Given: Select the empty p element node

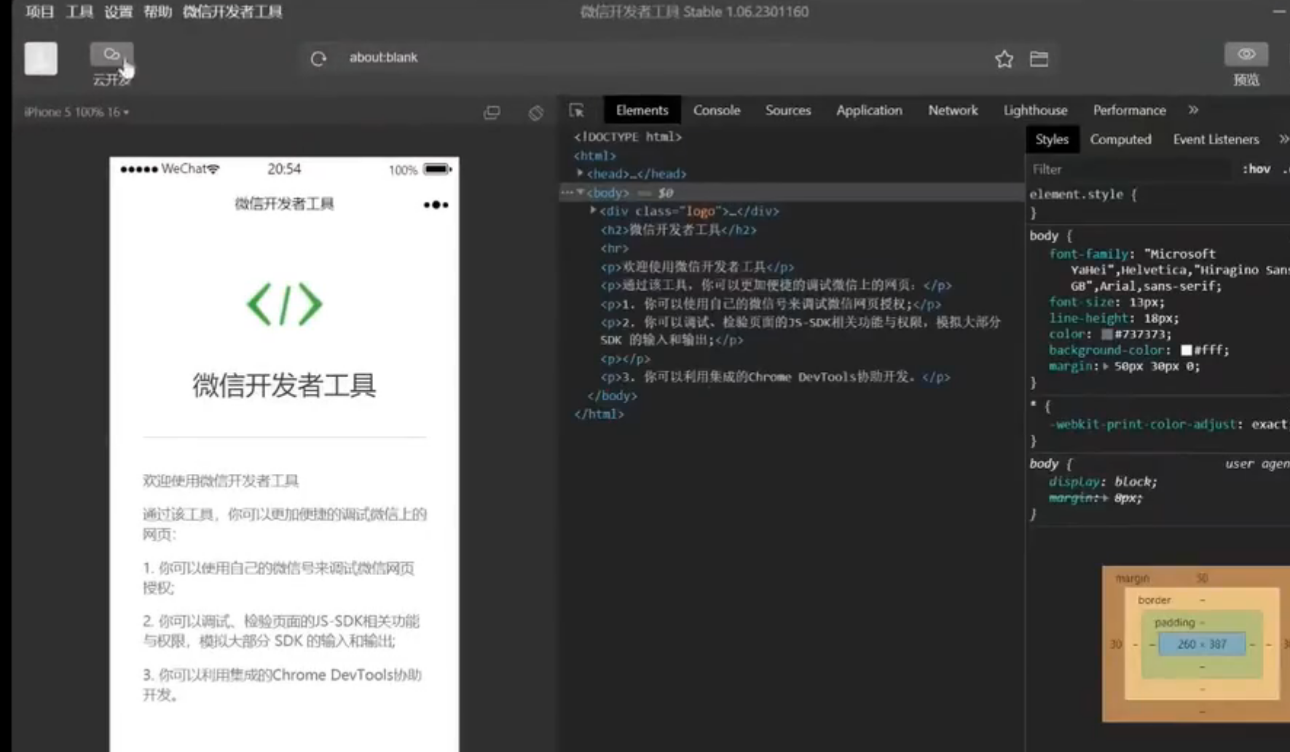Looking at the screenshot, I should (x=625, y=358).
